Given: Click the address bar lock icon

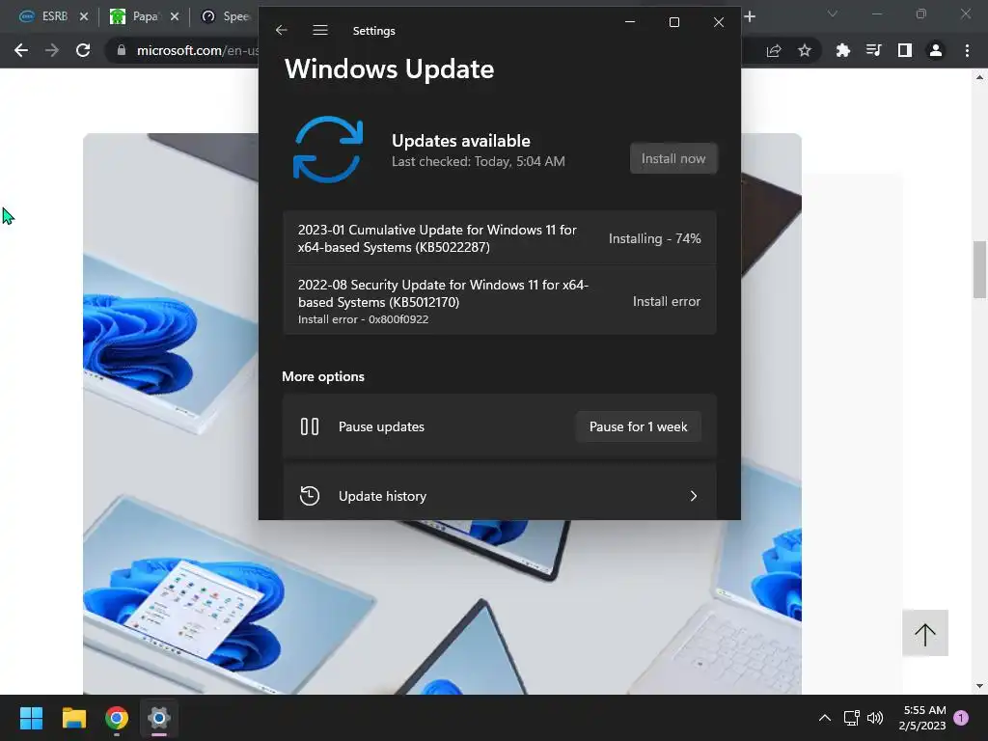Looking at the screenshot, I should coord(121,50).
